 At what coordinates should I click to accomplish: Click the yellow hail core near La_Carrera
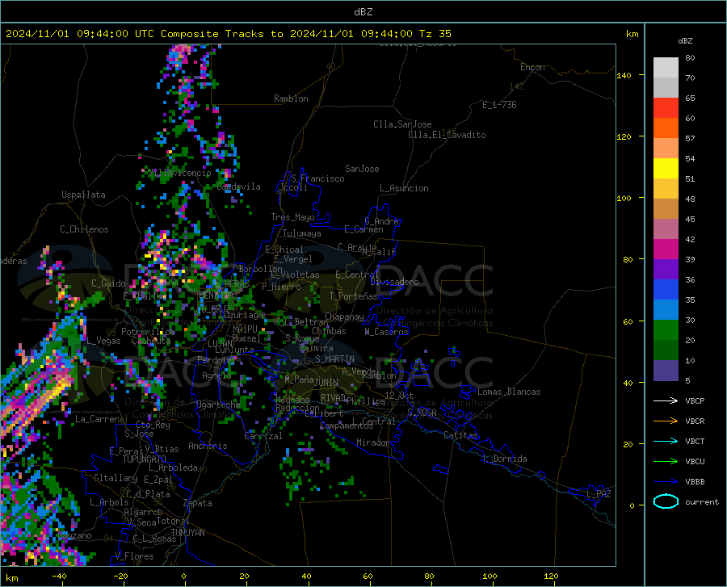pyautogui.click(x=57, y=388)
